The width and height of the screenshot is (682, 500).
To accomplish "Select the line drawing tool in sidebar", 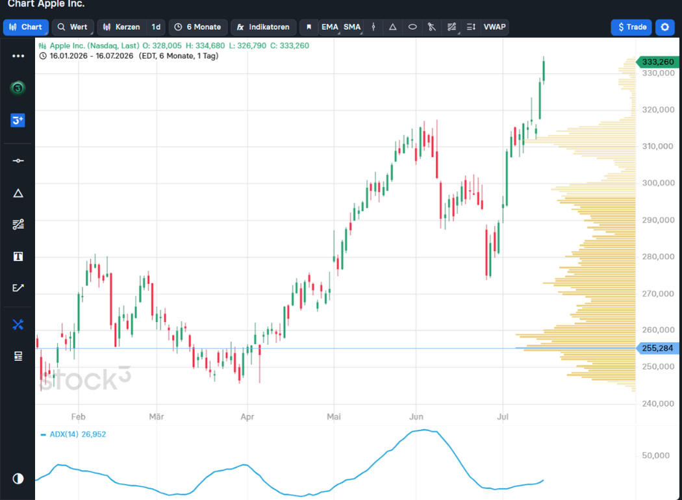I will pos(18,161).
